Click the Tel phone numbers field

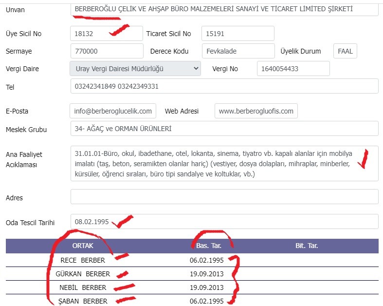[x=224, y=86]
